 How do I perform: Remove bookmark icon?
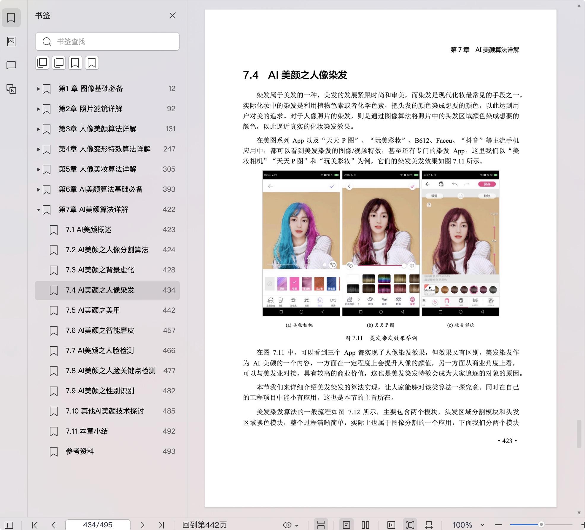tap(92, 63)
